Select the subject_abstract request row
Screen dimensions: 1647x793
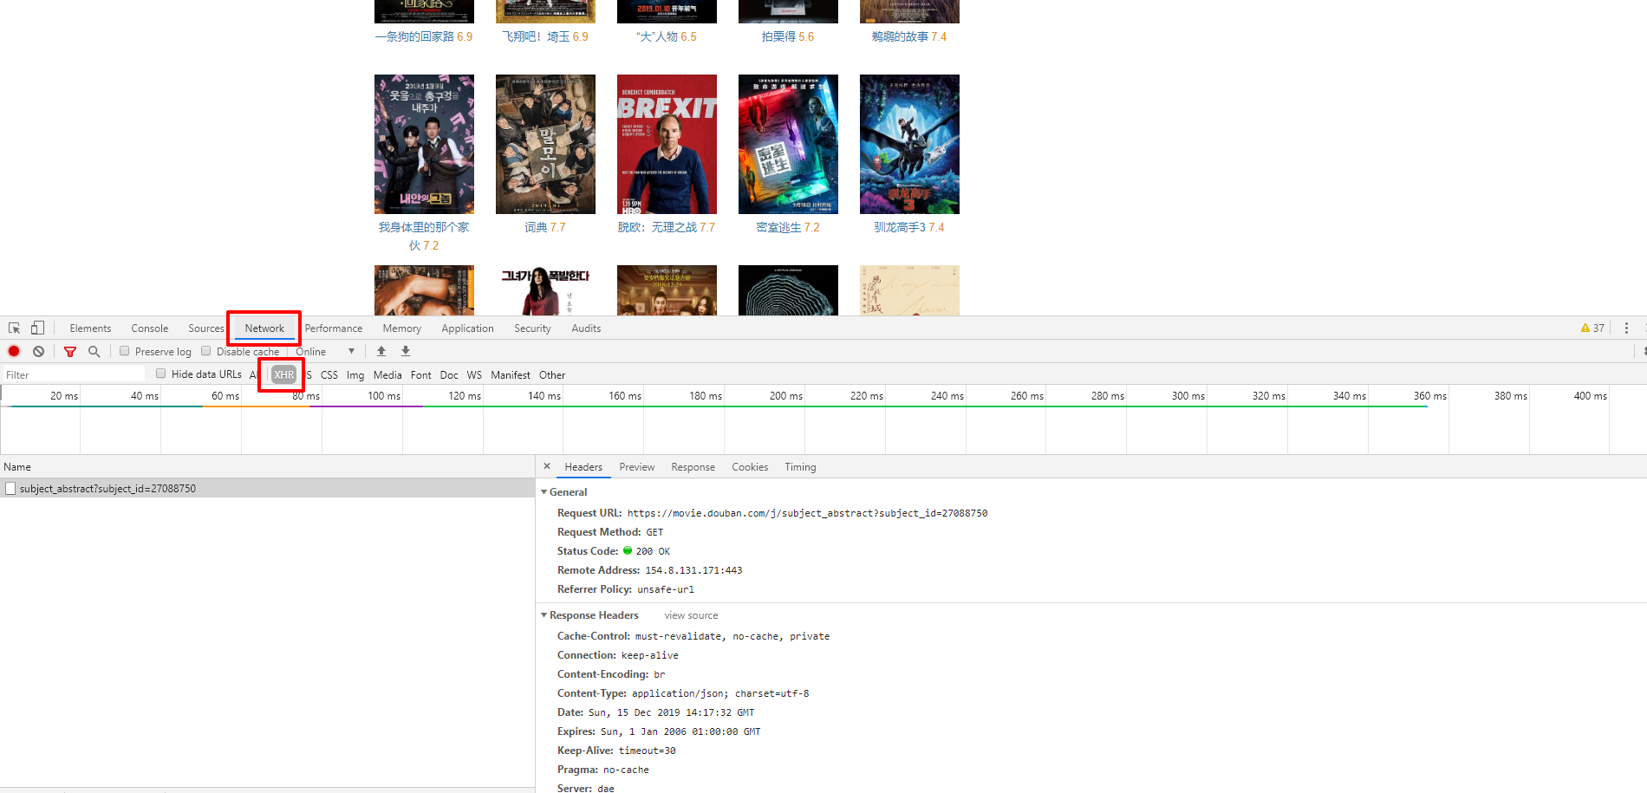tap(268, 489)
